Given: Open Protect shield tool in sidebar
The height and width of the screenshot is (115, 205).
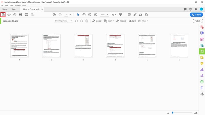Looking at the screenshot, I should [202, 88].
